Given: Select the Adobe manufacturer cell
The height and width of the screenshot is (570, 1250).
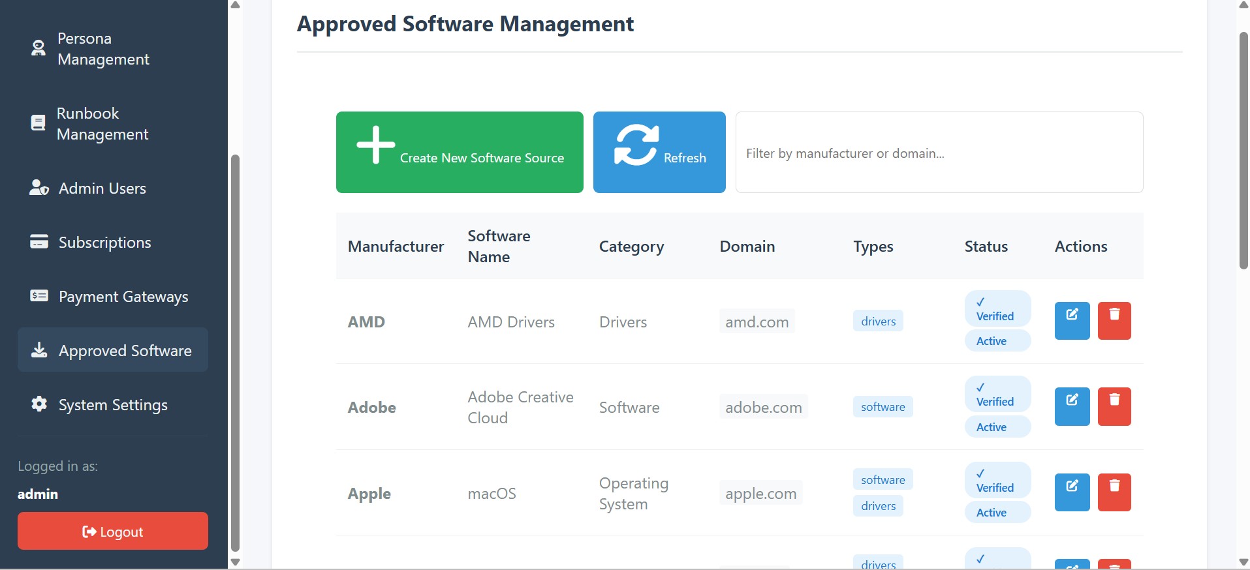Looking at the screenshot, I should pyautogui.click(x=372, y=407).
